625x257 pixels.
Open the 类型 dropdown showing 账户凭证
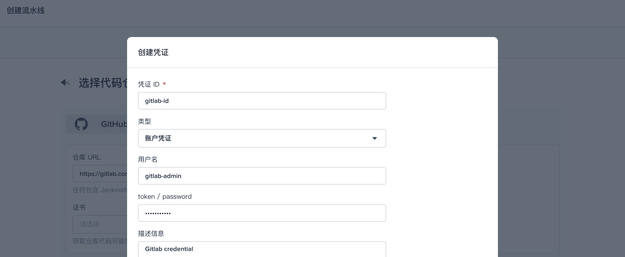pos(262,138)
